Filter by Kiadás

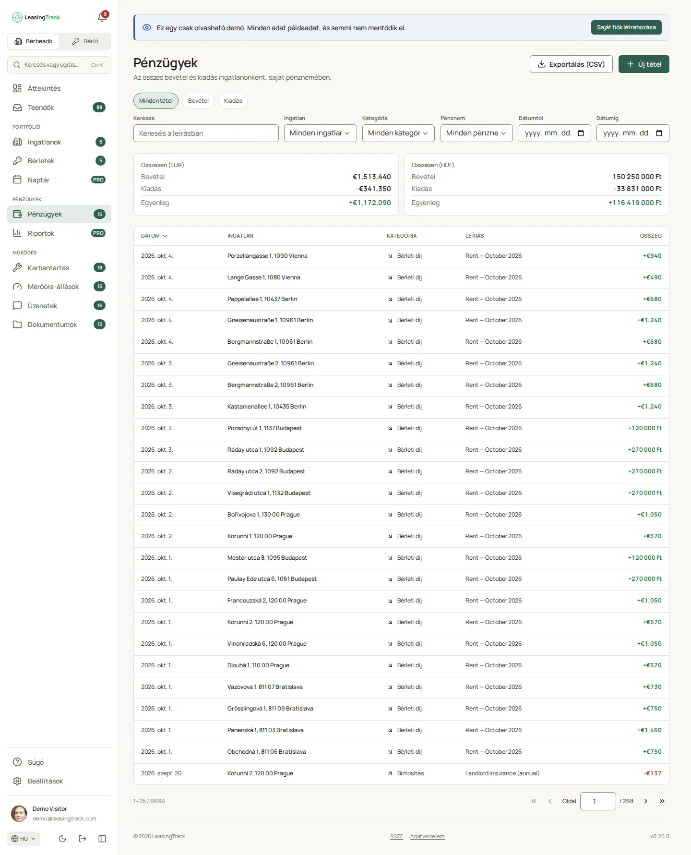(233, 101)
